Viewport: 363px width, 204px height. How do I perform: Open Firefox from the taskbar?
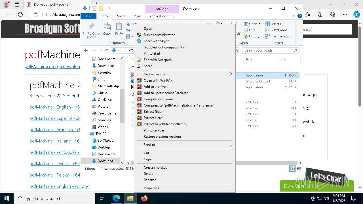pos(144,198)
